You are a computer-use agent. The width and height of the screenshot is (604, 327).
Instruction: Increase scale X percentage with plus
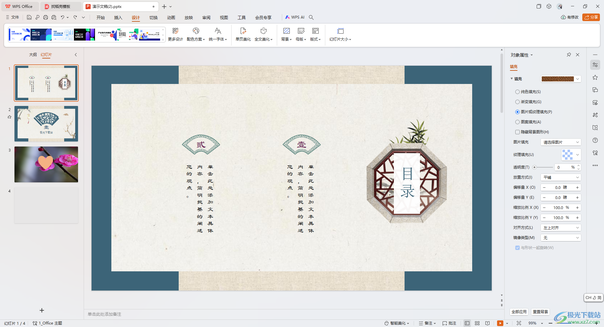click(577, 208)
